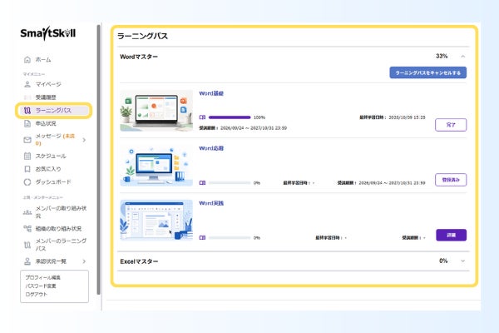Screen dimensions: 499x333
Task: Select ラーニングパス in the sidebar
Action: pyautogui.click(x=53, y=110)
